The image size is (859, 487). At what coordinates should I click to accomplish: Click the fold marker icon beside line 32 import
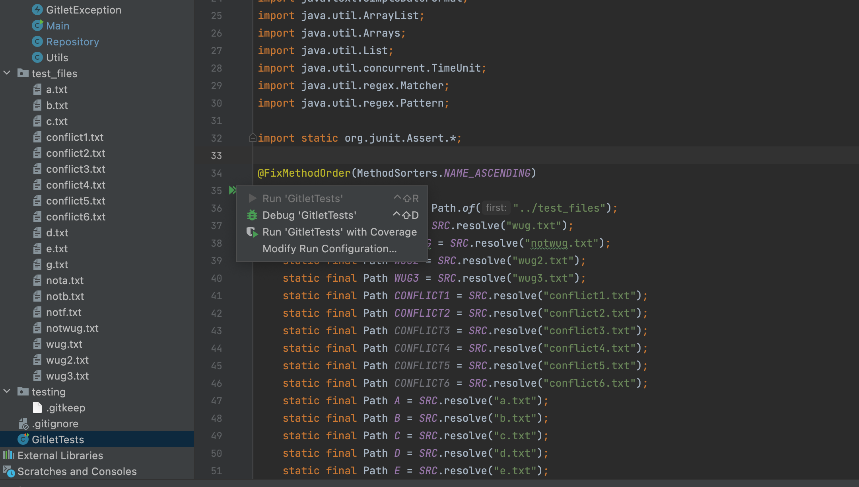[x=253, y=138]
